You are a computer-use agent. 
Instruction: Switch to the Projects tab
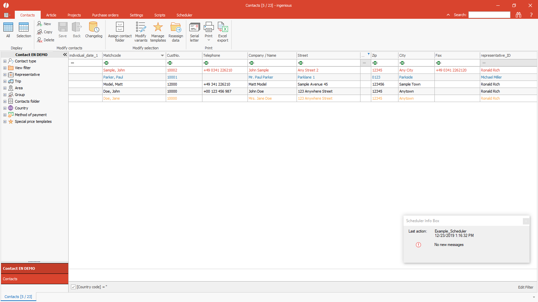click(x=74, y=15)
